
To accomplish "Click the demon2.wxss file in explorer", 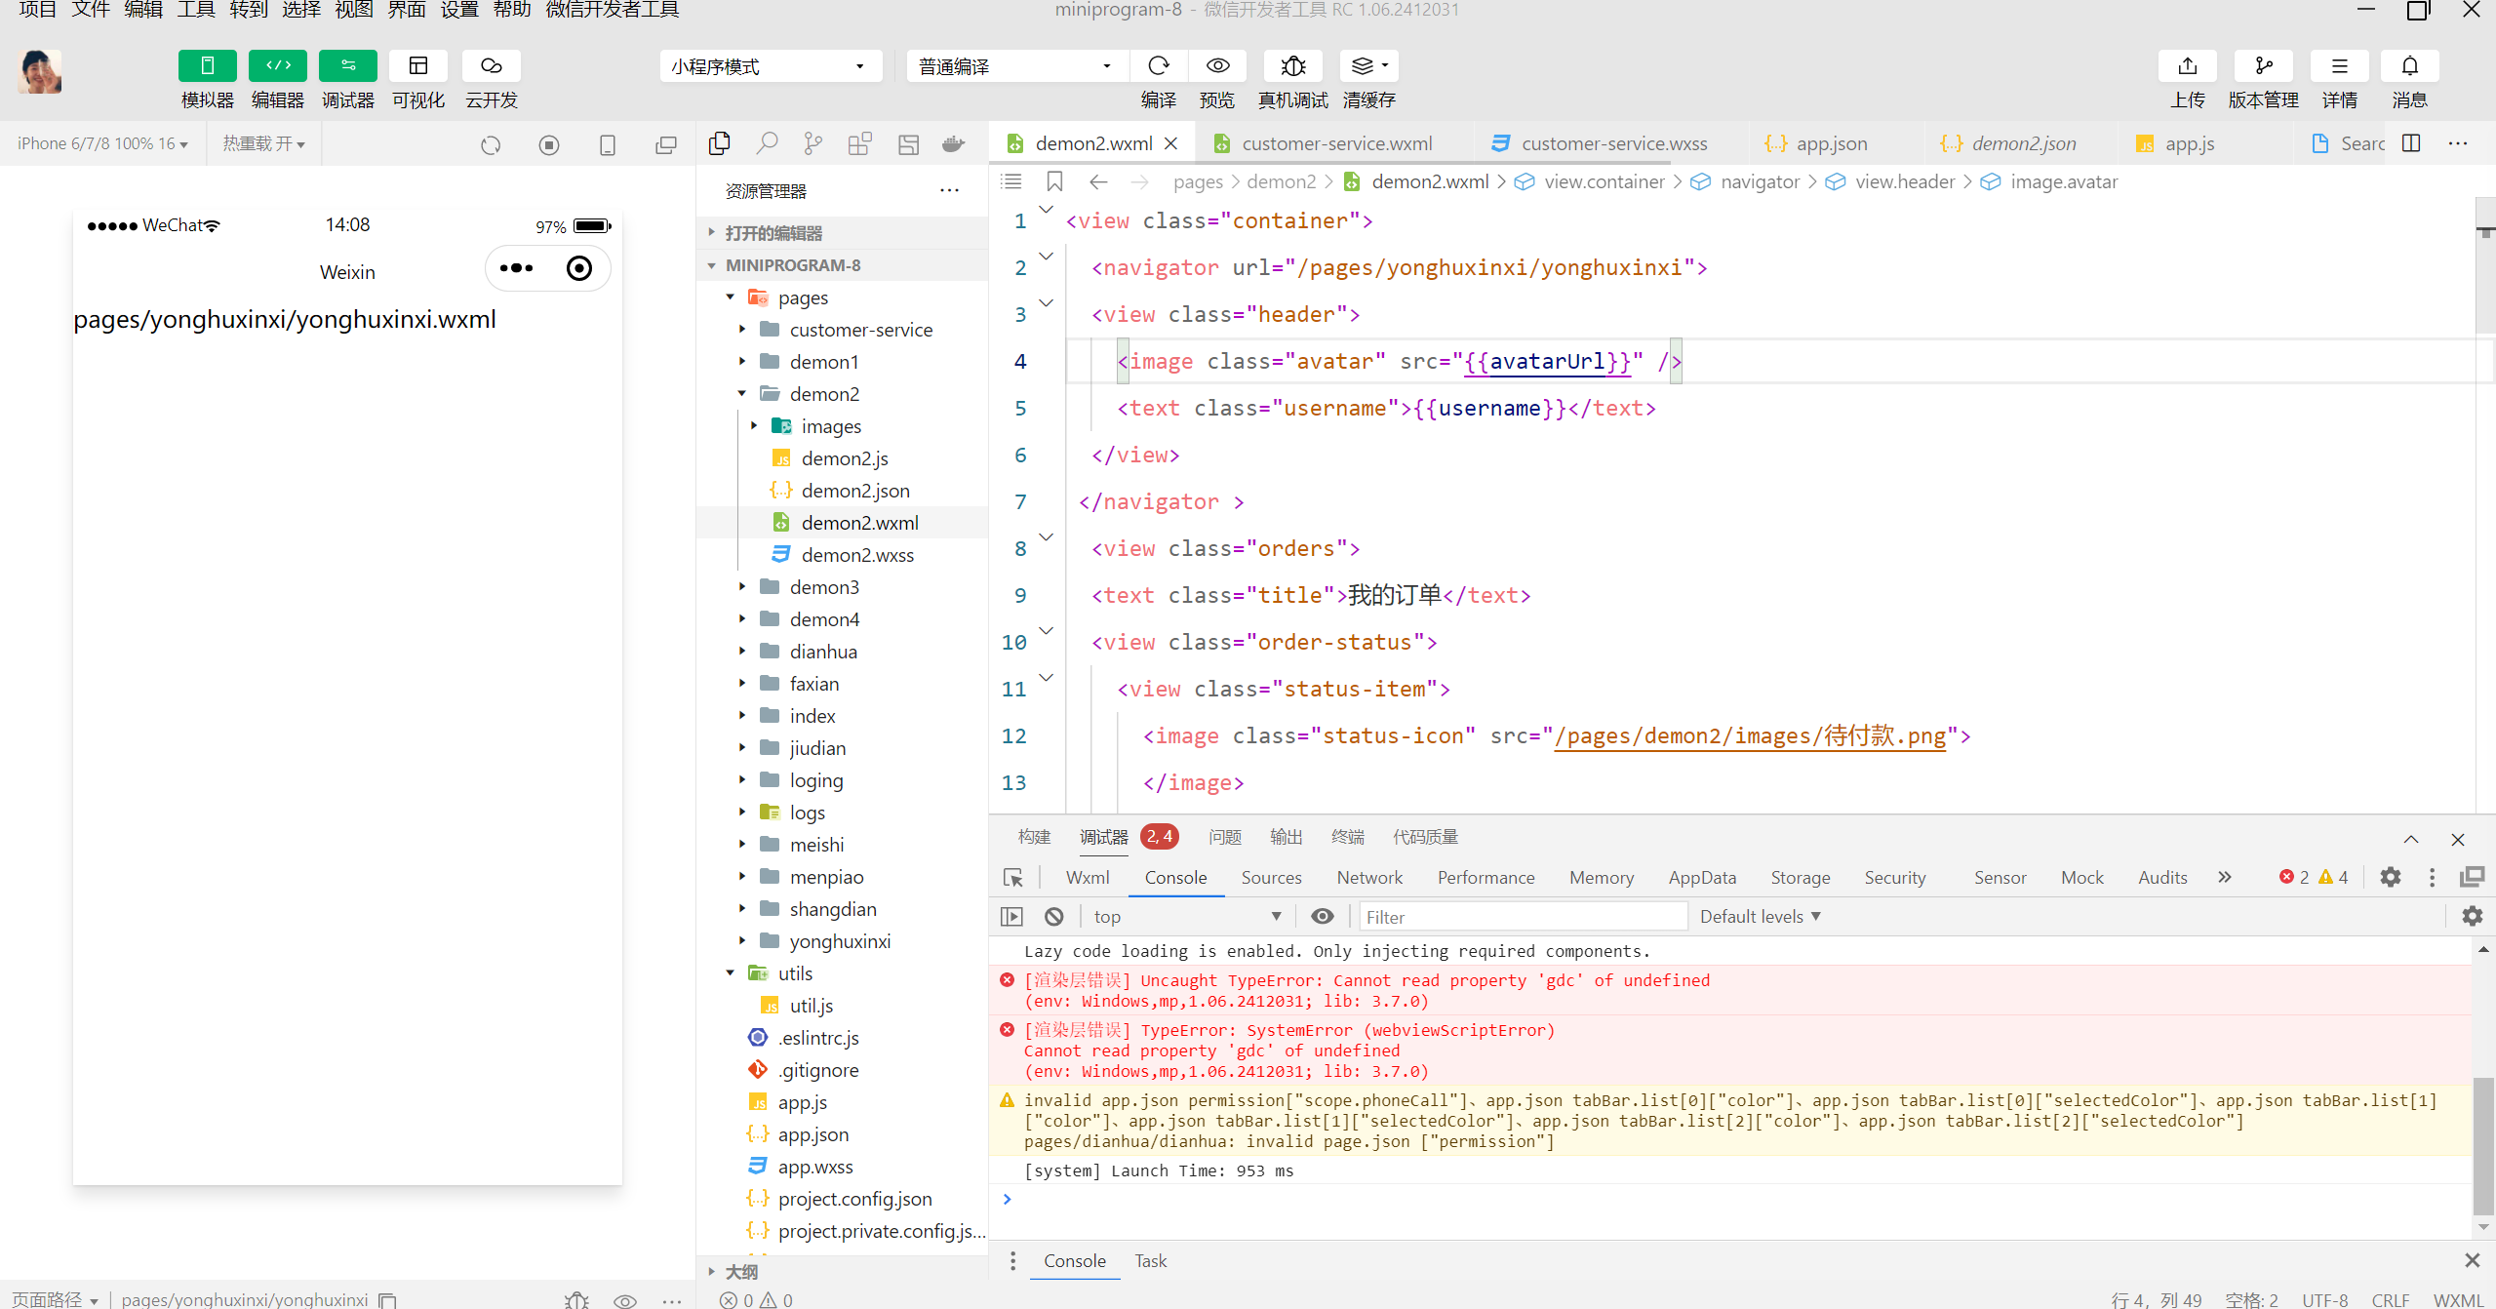I will 856,555.
